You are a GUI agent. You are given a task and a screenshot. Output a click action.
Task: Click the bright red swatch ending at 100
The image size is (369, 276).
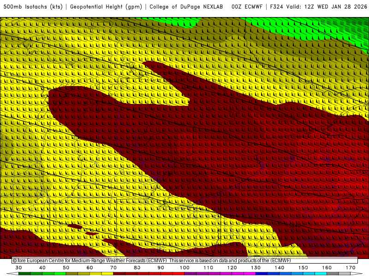pyautogui.click(x=179, y=274)
